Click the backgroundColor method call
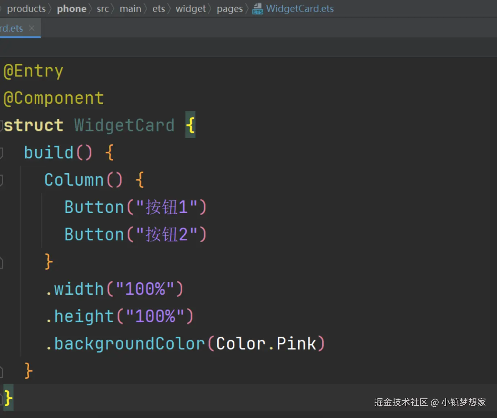Screen dimensions: 497x418 [x=129, y=343]
